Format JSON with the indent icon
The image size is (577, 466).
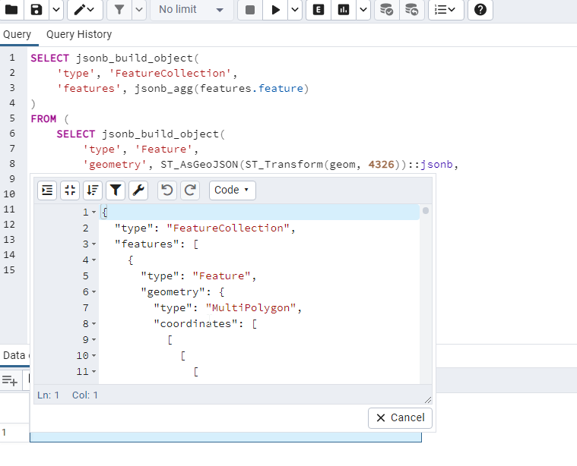[x=47, y=190]
